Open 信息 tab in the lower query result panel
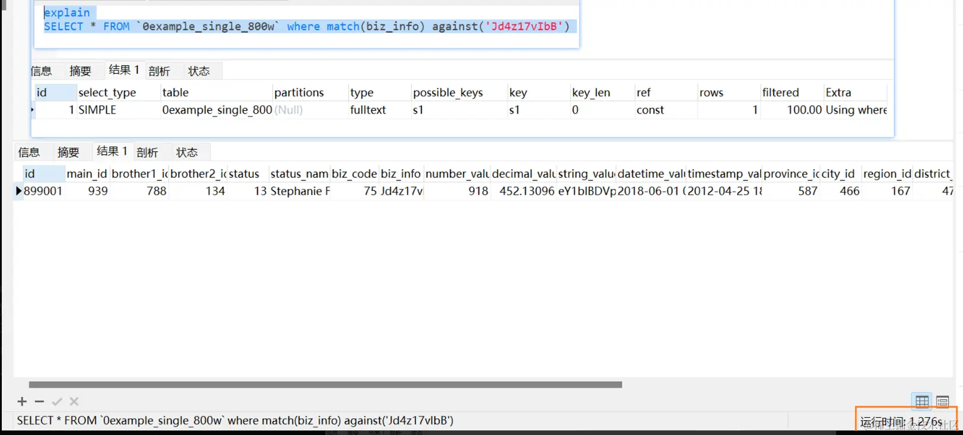 pos(29,152)
